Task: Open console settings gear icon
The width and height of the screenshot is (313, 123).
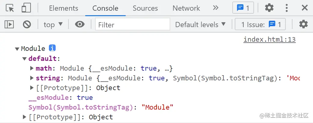Action: (x=303, y=24)
